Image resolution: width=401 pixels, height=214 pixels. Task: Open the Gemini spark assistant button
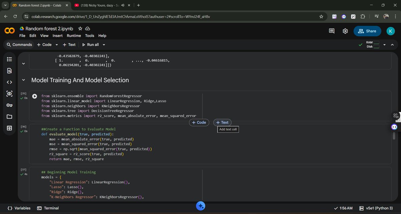[200, 206]
